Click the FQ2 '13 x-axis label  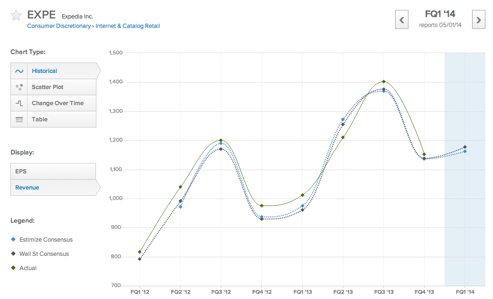343,292
